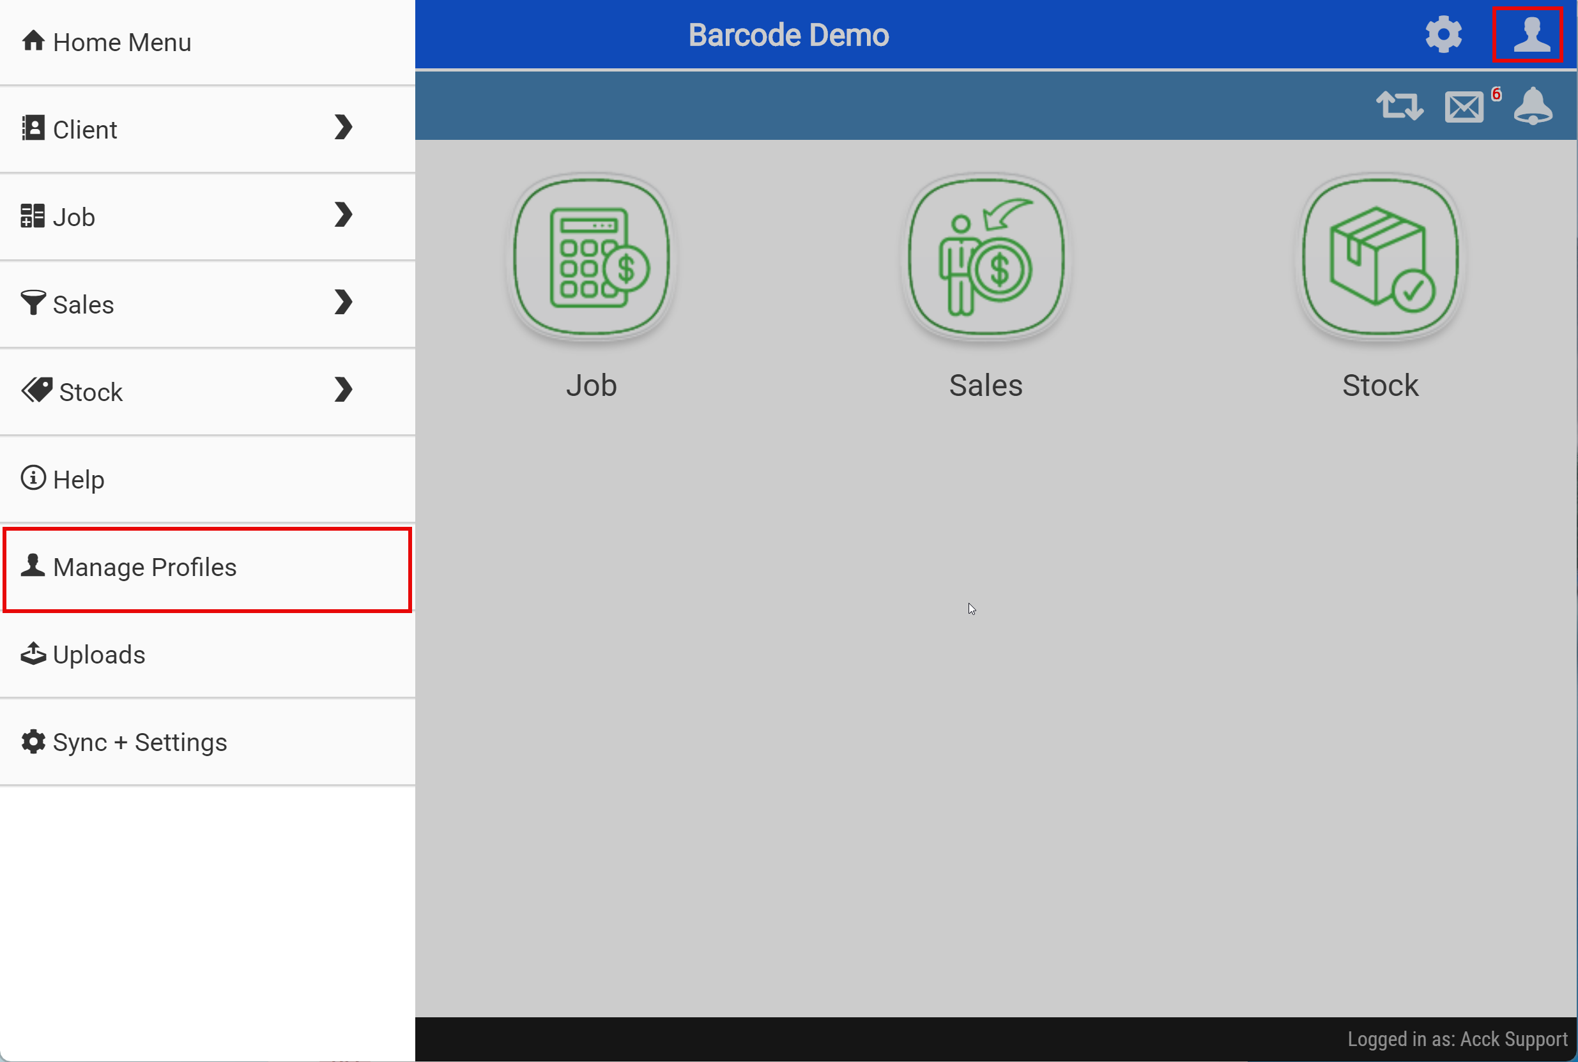Open the settings gear in header
The image size is (1578, 1062).
[1443, 34]
